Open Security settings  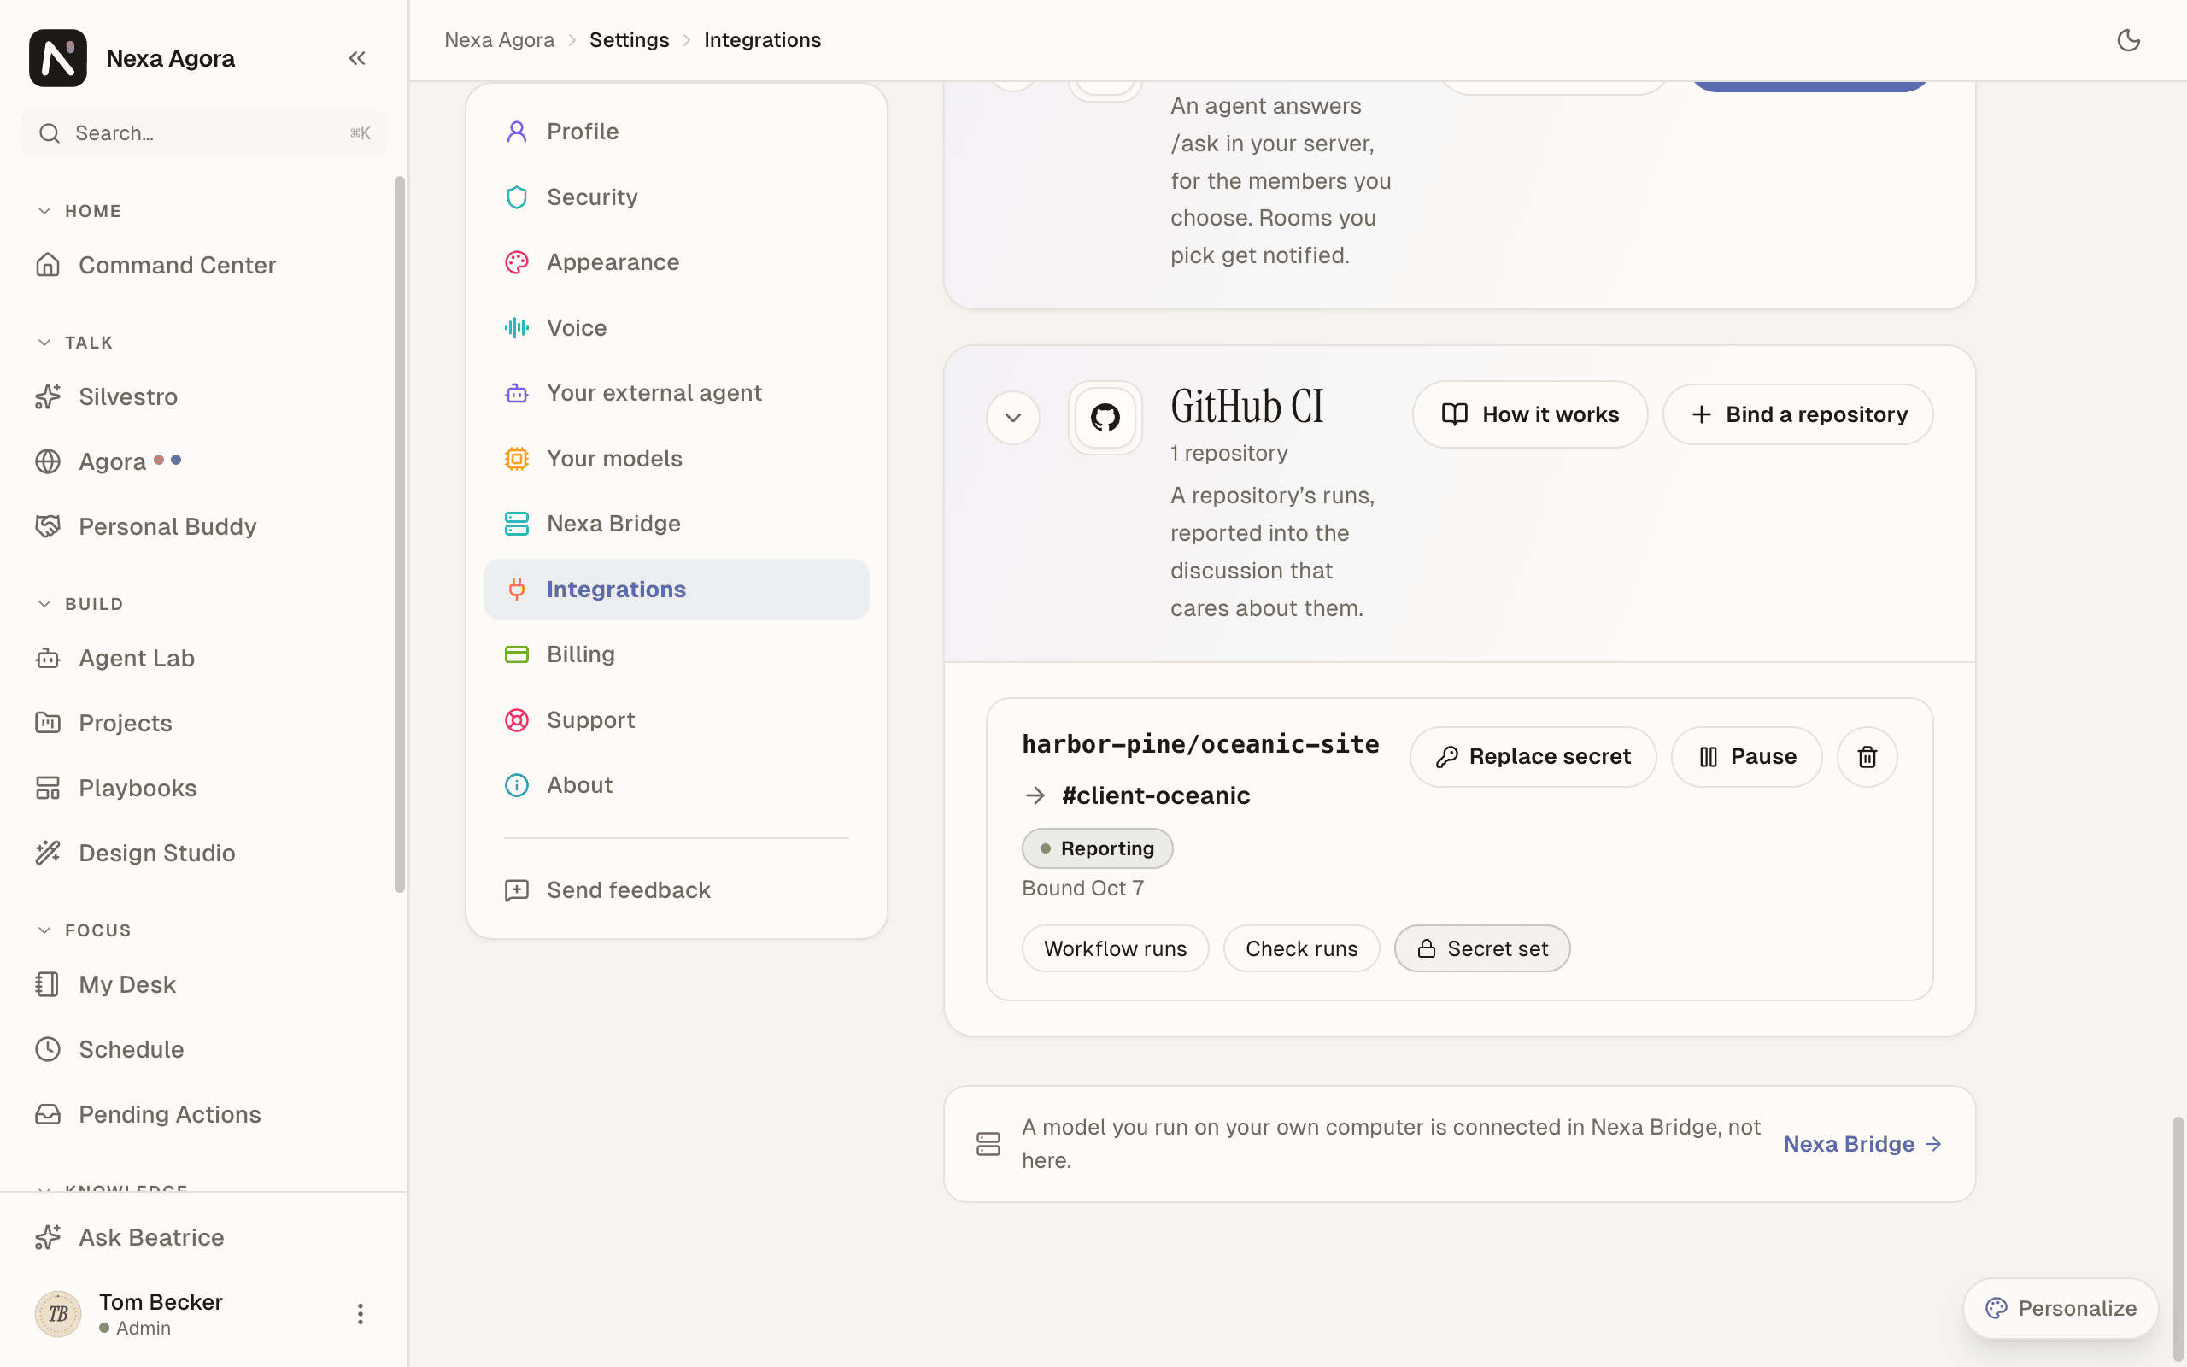click(676, 197)
